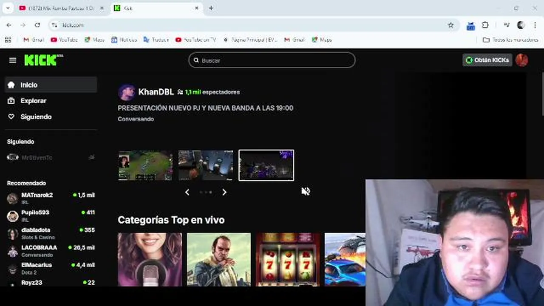Bookmark this page with the star
The width and height of the screenshot is (544, 306).
[x=451, y=25]
